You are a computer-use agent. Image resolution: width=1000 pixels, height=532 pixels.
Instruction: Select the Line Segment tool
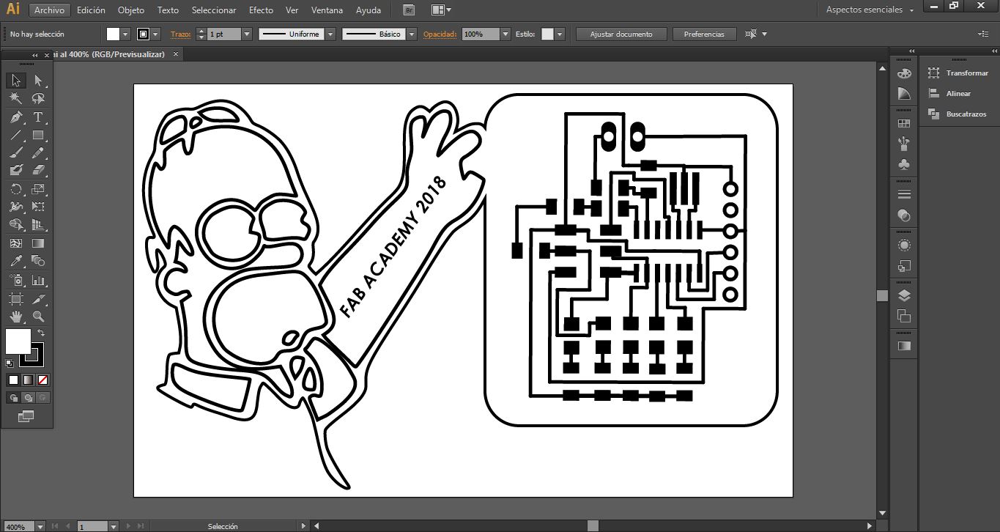pyautogui.click(x=15, y=135)
